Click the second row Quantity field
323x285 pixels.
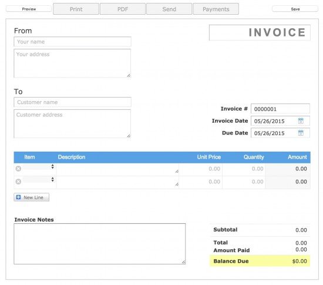(244, 182)
